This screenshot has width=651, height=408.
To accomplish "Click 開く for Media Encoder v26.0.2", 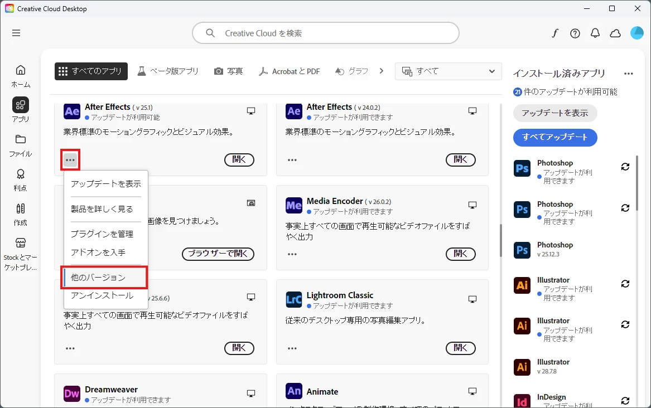I will [x=460, y=254].
